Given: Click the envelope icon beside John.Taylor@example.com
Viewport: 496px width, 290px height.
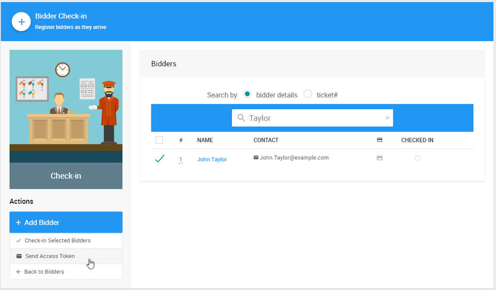Looking at the screenshot, I should tap(256, 157).
